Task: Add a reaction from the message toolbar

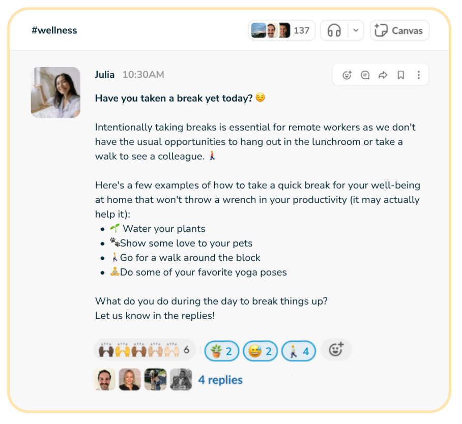Action: (348, 75)
